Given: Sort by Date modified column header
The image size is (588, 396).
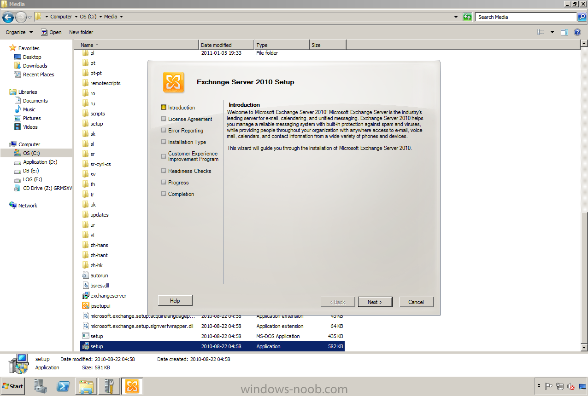Looking at the screenshot, I should [x=226, y=45].
